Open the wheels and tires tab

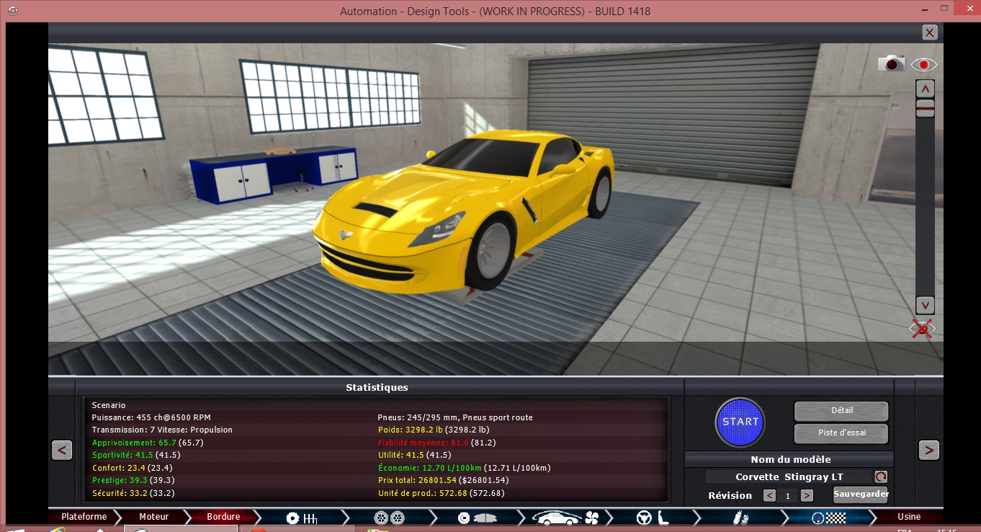pos(389,518)
